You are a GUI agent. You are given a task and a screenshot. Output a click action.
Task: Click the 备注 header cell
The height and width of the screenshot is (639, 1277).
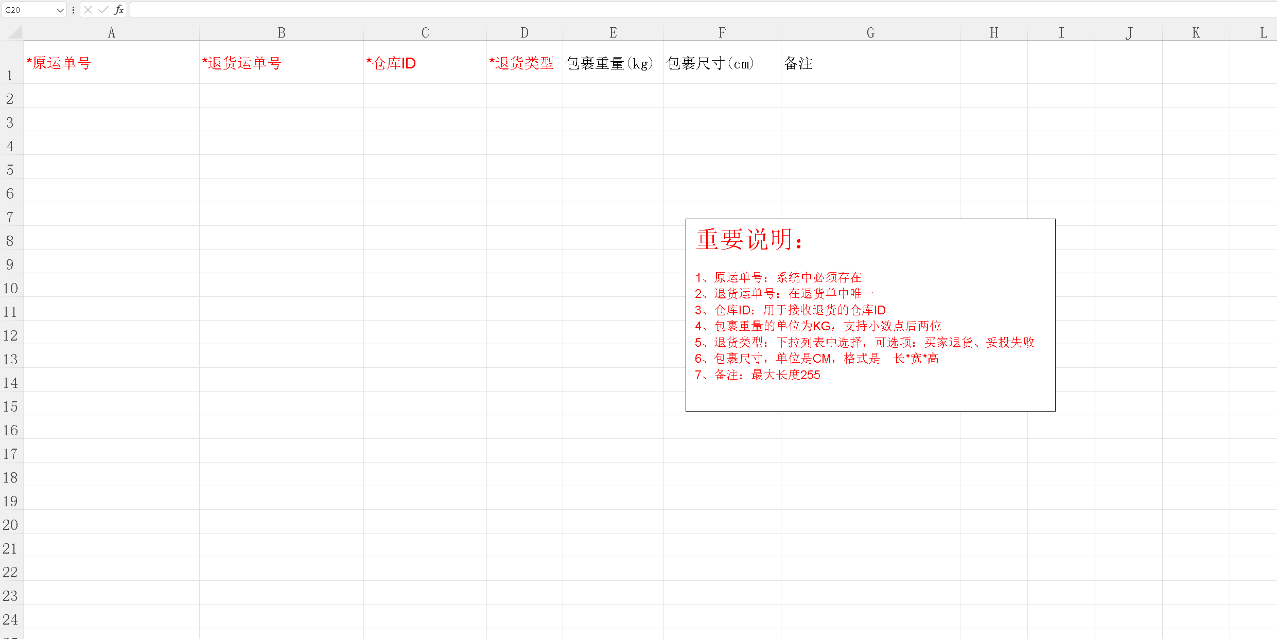(870, 62)
